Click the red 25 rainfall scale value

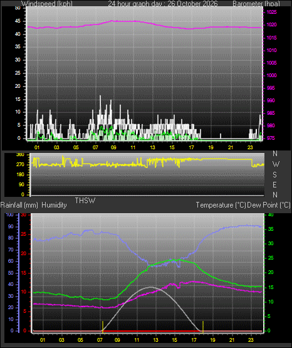tap(24, 234)
